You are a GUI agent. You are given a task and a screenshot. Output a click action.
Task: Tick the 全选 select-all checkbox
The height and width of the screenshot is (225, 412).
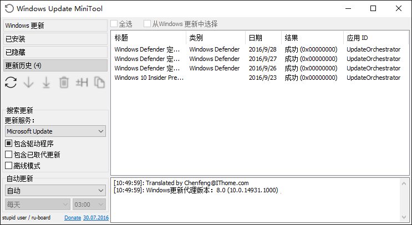(114, 24)
